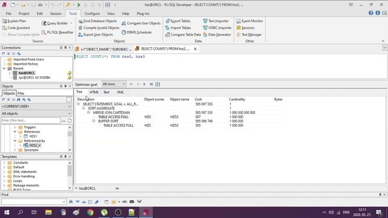The image size is (388, 218).
Task: Open the Windows Start menu
Action: click(x=7, y=213)
